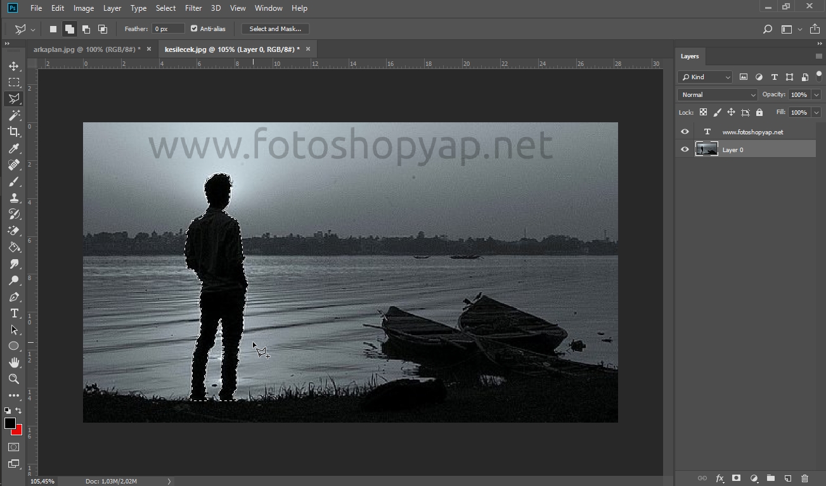
Task: Toggle lock transparent pixels
Action: coord(703,112)
